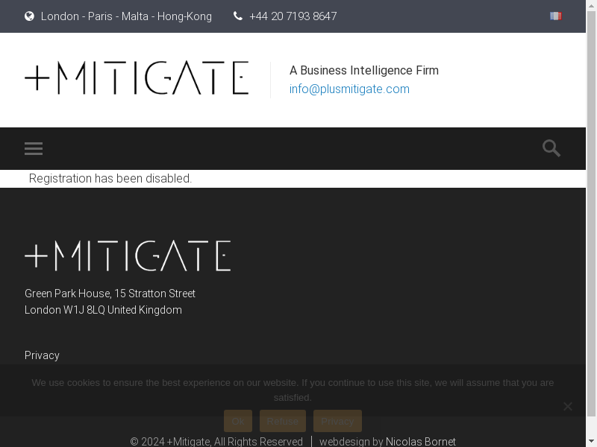Click the globe icon beside office locations

tap(30, 16)
